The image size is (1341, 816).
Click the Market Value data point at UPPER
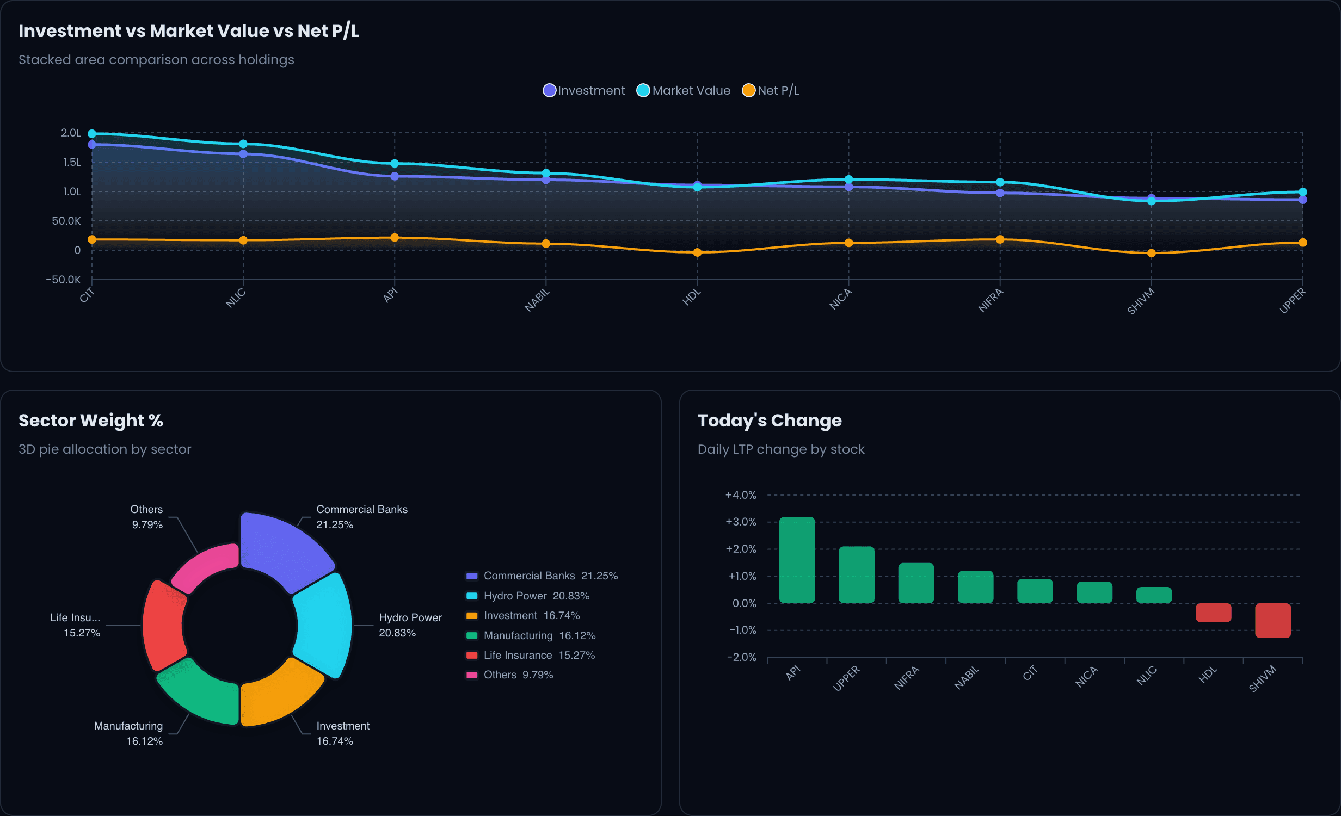[1302, 192]
